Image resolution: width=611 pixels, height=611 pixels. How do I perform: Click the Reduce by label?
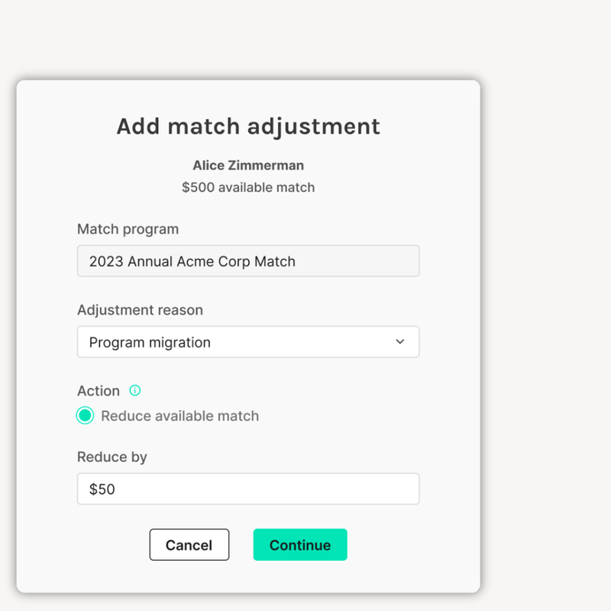pyautogui.click(x=112, y=457)
